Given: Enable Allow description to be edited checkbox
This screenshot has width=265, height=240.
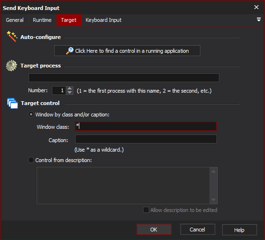Looking at the screenshot, I should point(146,210).
